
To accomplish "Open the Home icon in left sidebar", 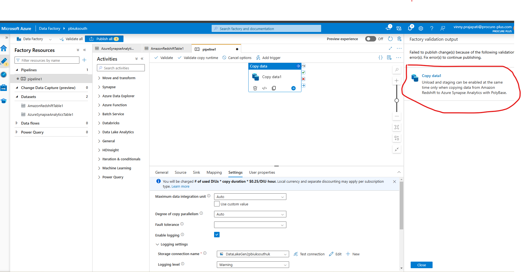I will point(4,48).
